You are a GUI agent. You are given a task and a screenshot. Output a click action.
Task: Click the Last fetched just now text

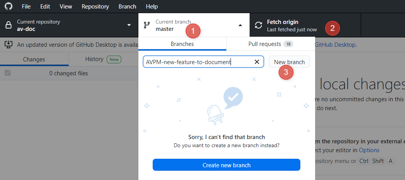292,29
